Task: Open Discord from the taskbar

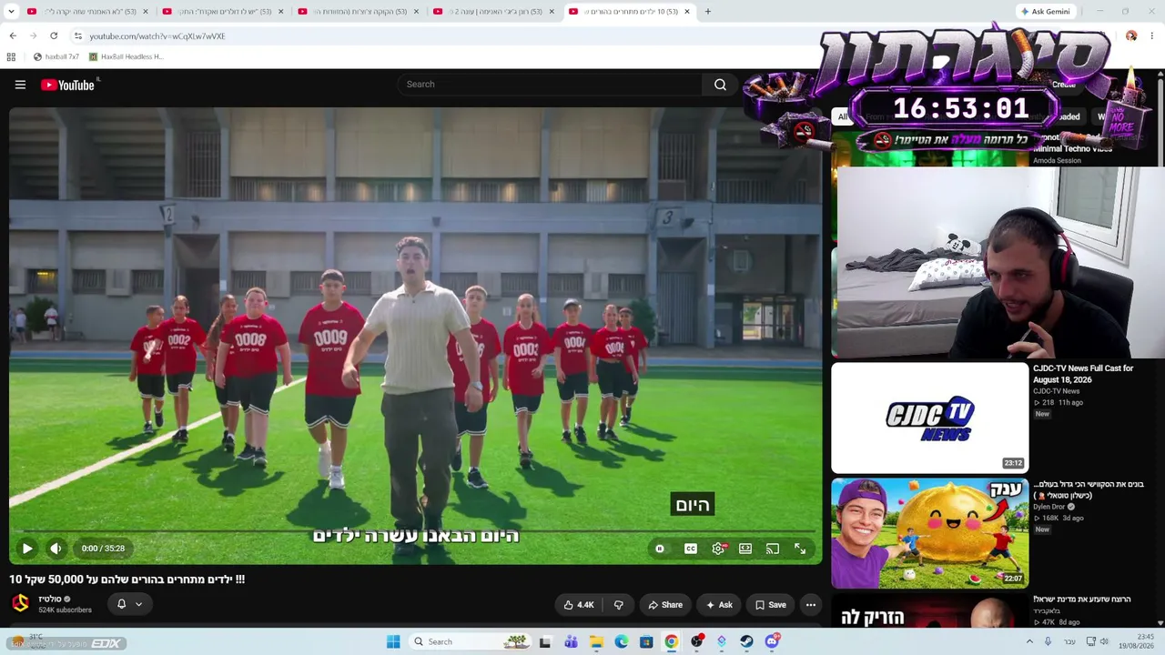Action: coord(772,641)
